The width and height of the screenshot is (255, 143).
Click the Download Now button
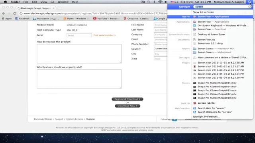127,106
